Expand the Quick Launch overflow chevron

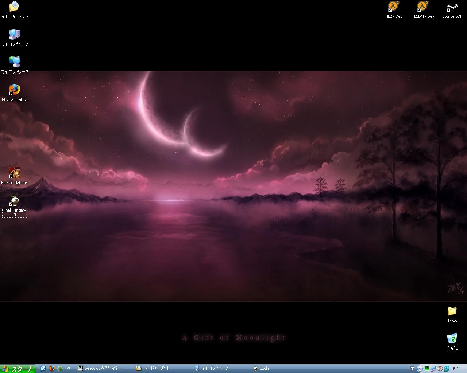69,368
